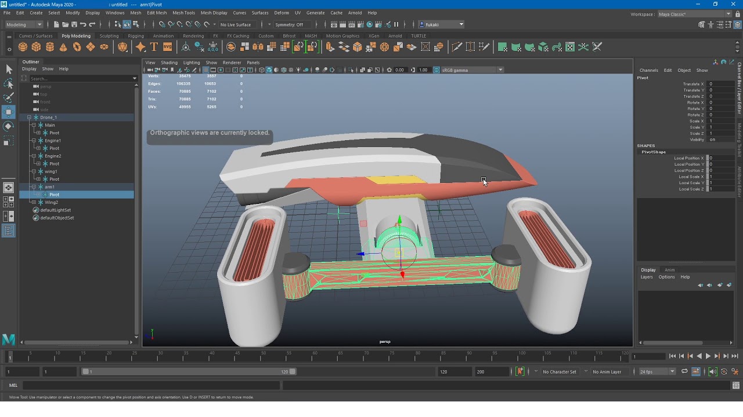The width and height of the screenshot is (743, 417).
Task: Expand the Wing2 node in Outliner
Action: (x=34, y=202)
